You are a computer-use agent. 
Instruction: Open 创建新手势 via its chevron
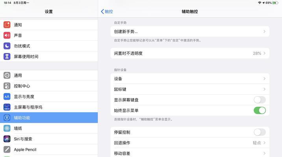264,31
